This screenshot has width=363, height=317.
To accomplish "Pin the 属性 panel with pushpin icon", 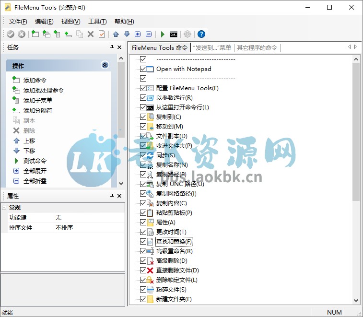I will pyautogui.click(x=112, y=196).
